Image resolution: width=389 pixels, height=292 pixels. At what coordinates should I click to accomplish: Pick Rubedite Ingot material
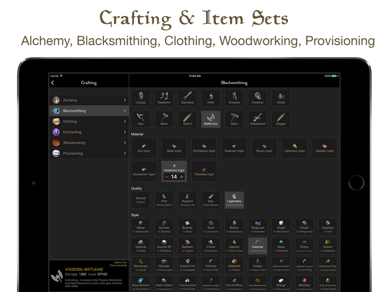[204, 171]
